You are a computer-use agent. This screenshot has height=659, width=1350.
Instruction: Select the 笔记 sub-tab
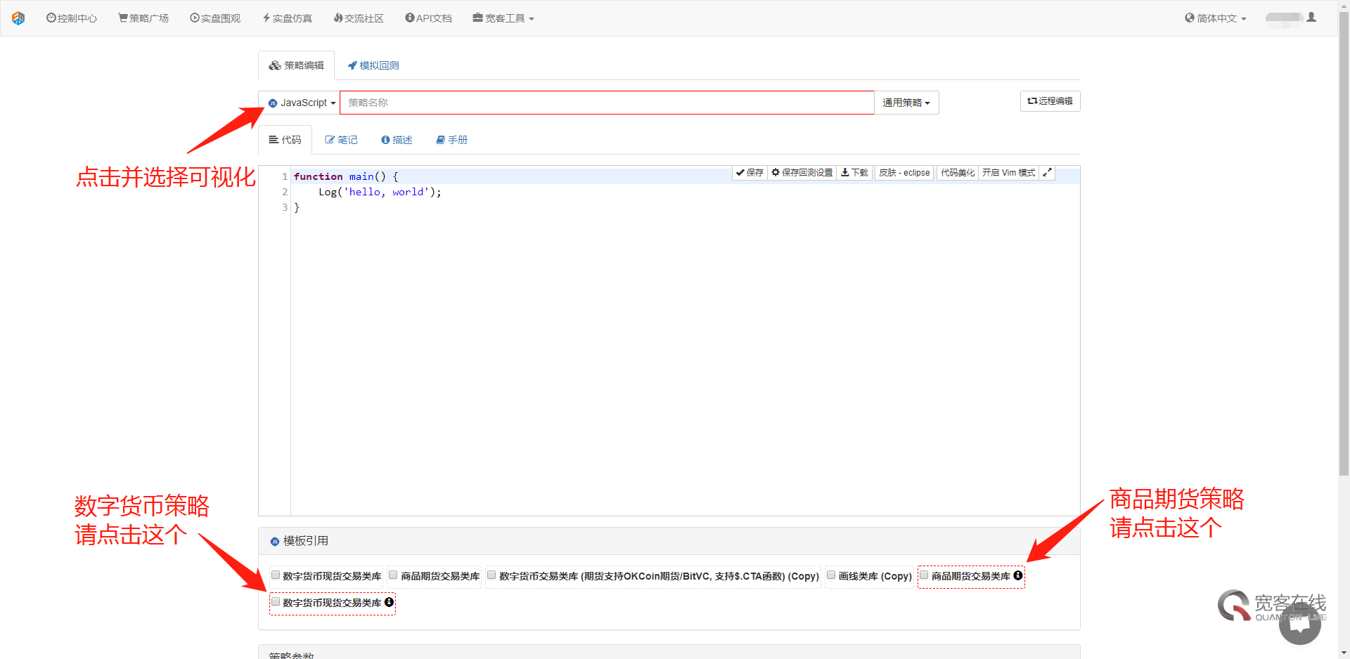(x=341, y=140)
